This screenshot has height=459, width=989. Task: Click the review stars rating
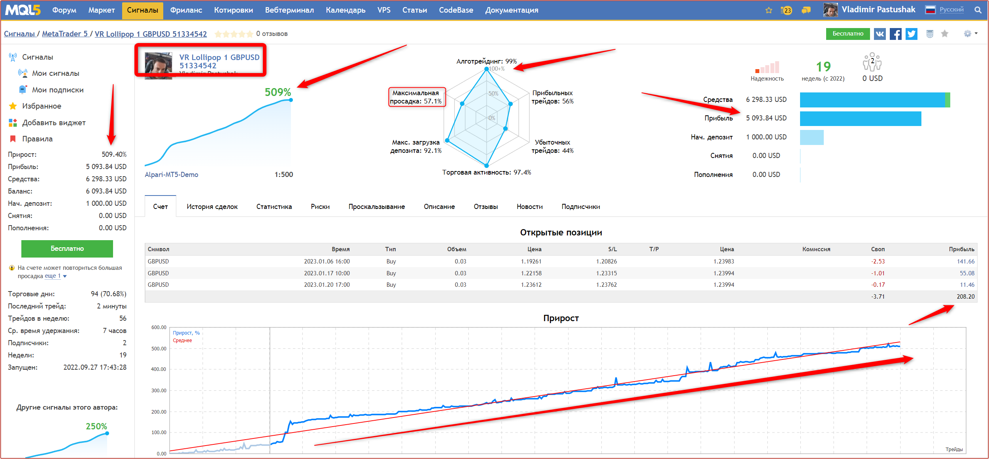tap(234, 34)
